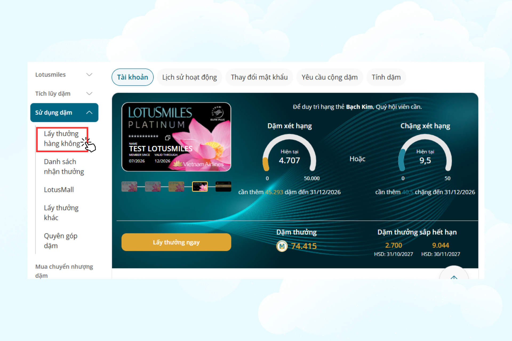This screenshot has width=512, height=341.
Task: Click the 40,5 chặng needed figure
Action: point(408,192)
